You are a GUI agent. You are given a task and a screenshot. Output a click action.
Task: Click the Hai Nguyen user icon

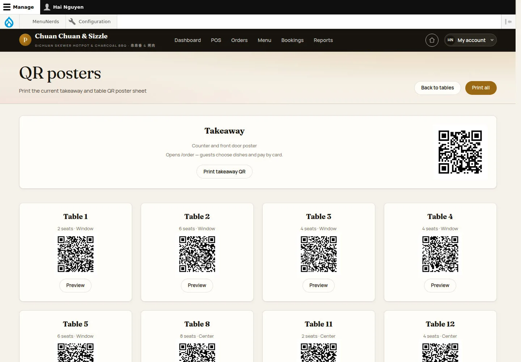click(47, 7)
